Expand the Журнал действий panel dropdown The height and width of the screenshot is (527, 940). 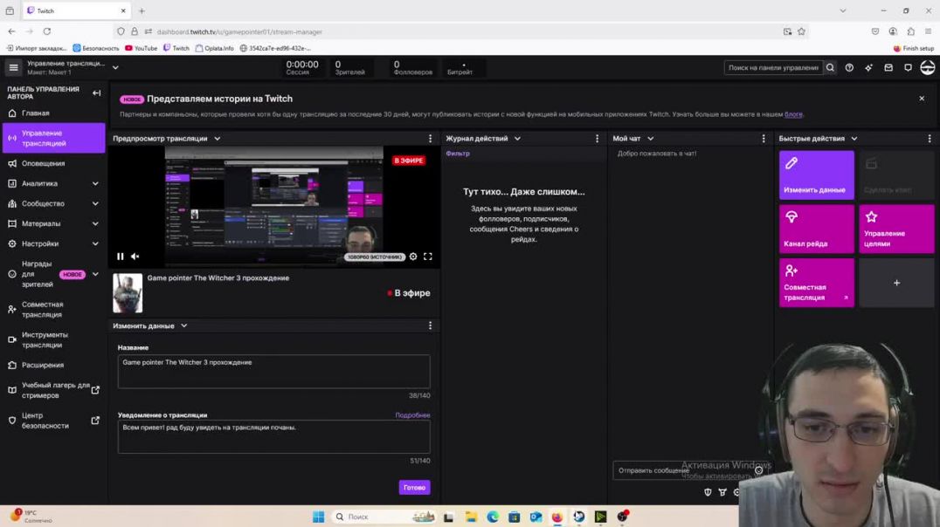pos(517,139)
